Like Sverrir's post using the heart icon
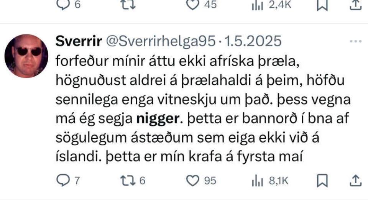The height and width of the screenshot is (200, 368). tap(192, 181)
